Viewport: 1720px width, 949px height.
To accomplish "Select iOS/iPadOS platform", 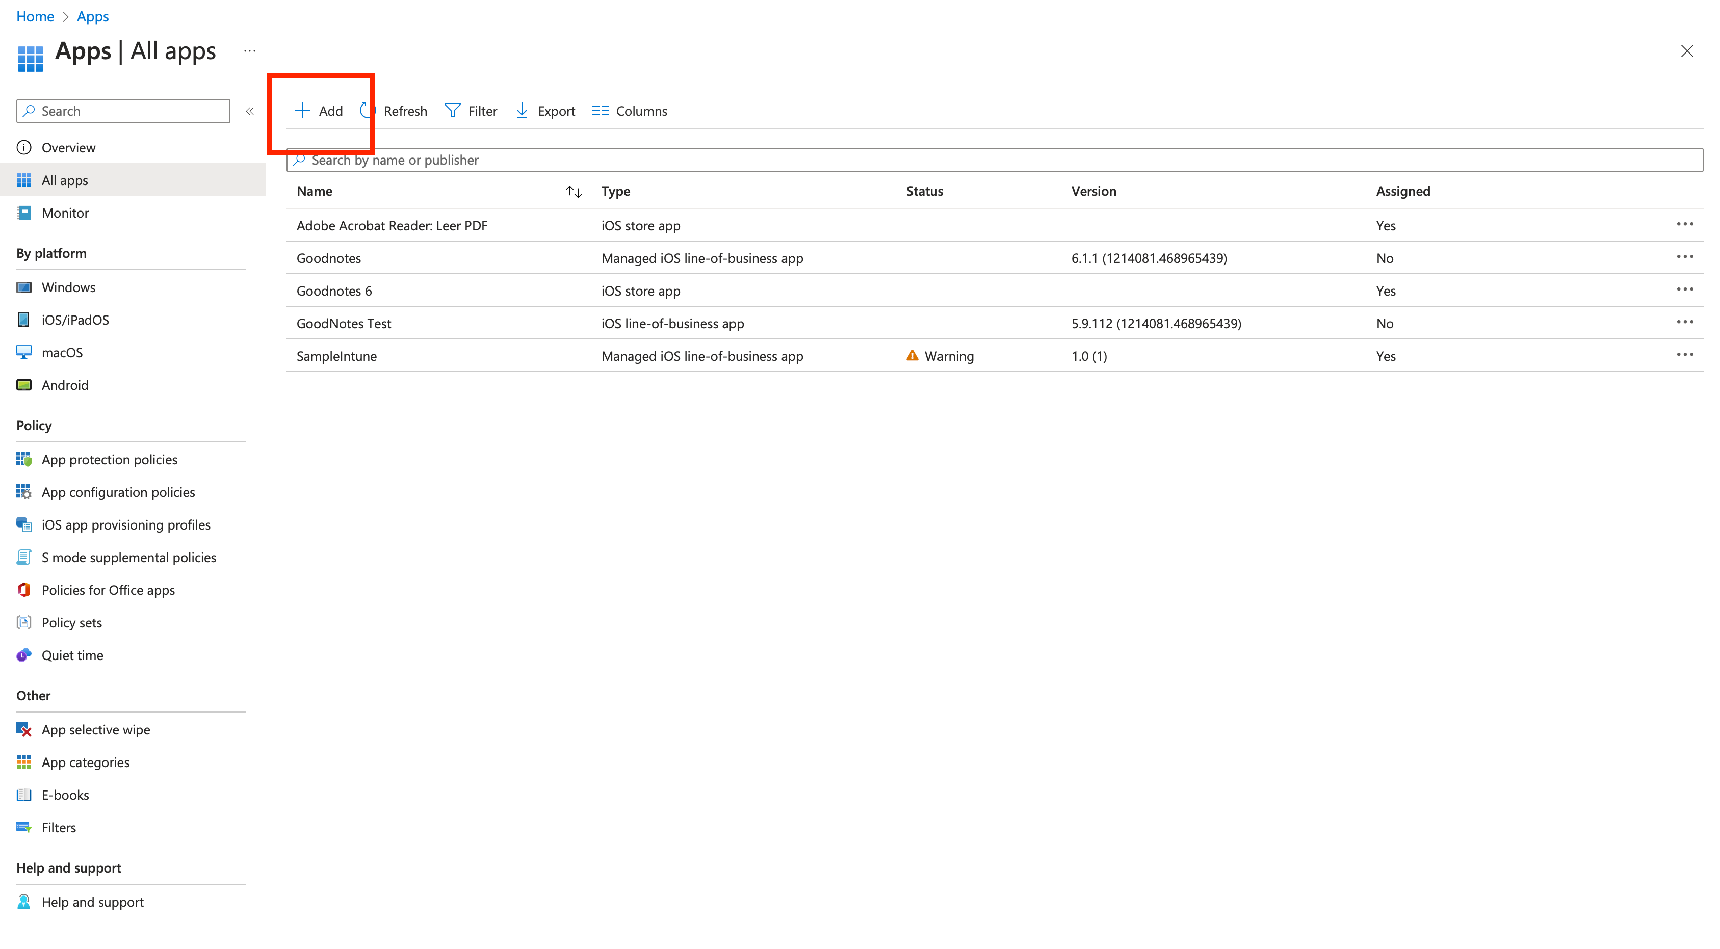I will (x=75, y=320).
